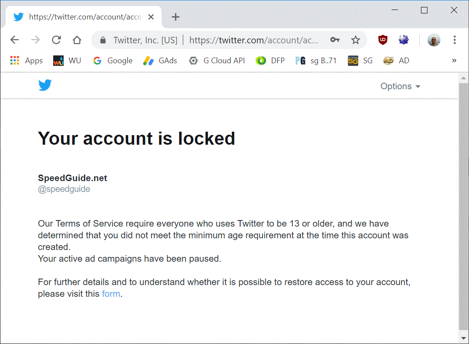Image resolution: width=469 pixels, height=344 pixels.
Task: Select the twitter.com account tab
Action: (84, 17)
